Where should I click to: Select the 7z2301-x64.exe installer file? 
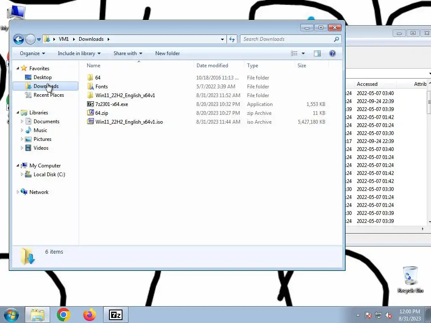click(x=112, y=104)
